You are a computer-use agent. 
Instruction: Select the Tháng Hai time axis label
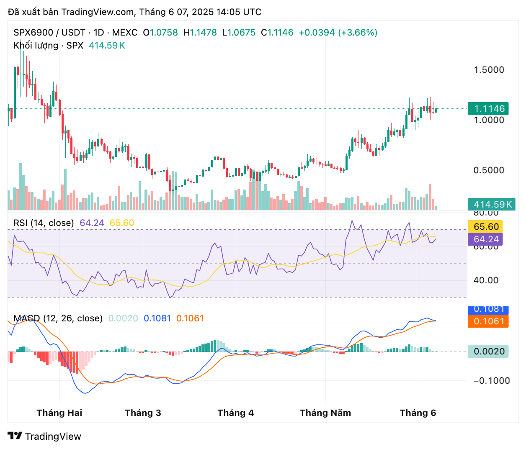[59, 413]
